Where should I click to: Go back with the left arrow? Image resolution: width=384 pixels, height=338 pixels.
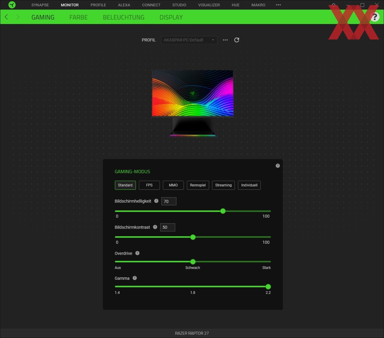pos(6,17)
